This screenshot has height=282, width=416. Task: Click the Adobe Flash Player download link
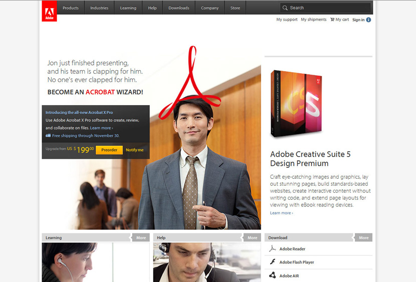(297, 262)
